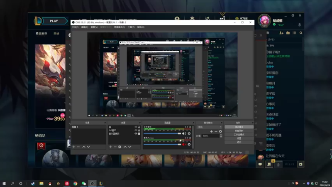Click the League client settings gear icon

click(293, 15)
